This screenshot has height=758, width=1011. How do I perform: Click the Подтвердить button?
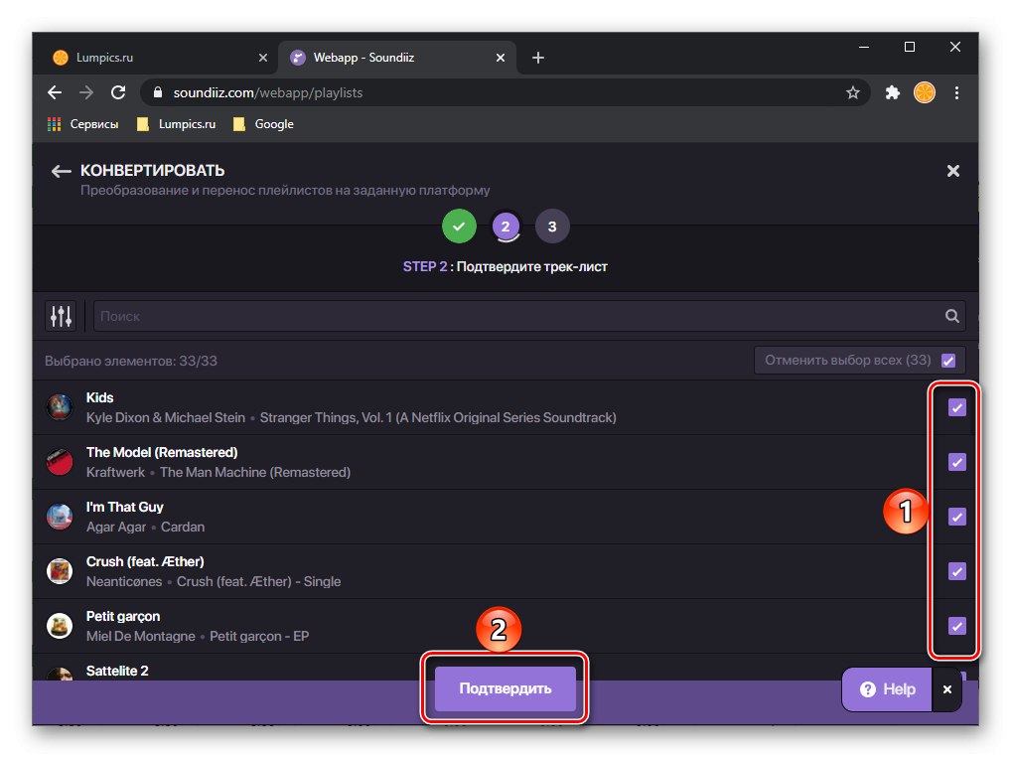tap(505, 689)
